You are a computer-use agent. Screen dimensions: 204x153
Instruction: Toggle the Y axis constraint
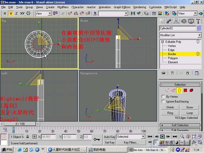[x=11, y=13]
